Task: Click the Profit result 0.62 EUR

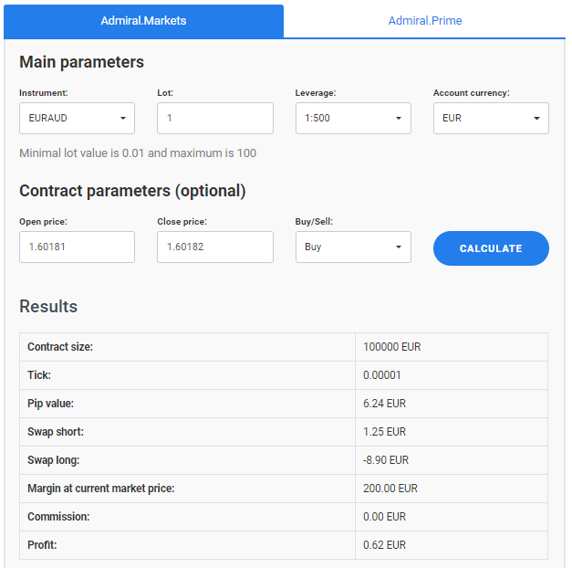Action: coord(384,545)
